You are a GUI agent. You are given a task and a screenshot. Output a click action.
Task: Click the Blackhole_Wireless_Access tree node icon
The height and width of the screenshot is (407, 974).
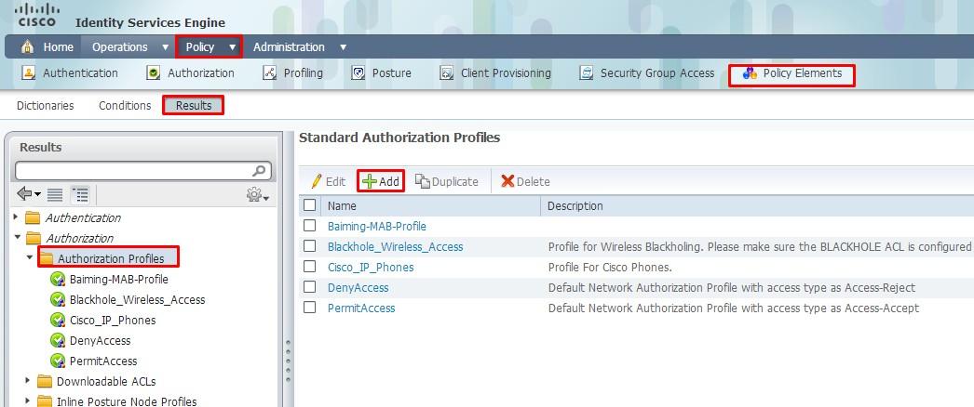click(58, 300)
